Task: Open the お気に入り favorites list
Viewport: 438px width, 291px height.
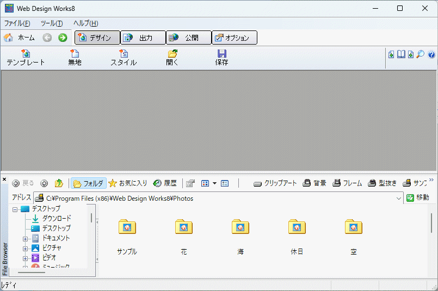Action: [x=128, y=183]
